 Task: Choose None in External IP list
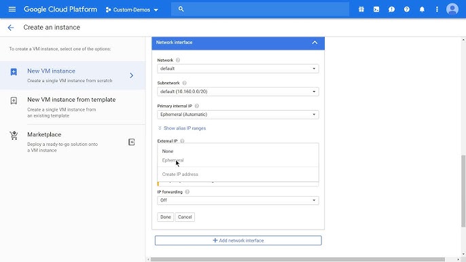click(x=238, y=151)
